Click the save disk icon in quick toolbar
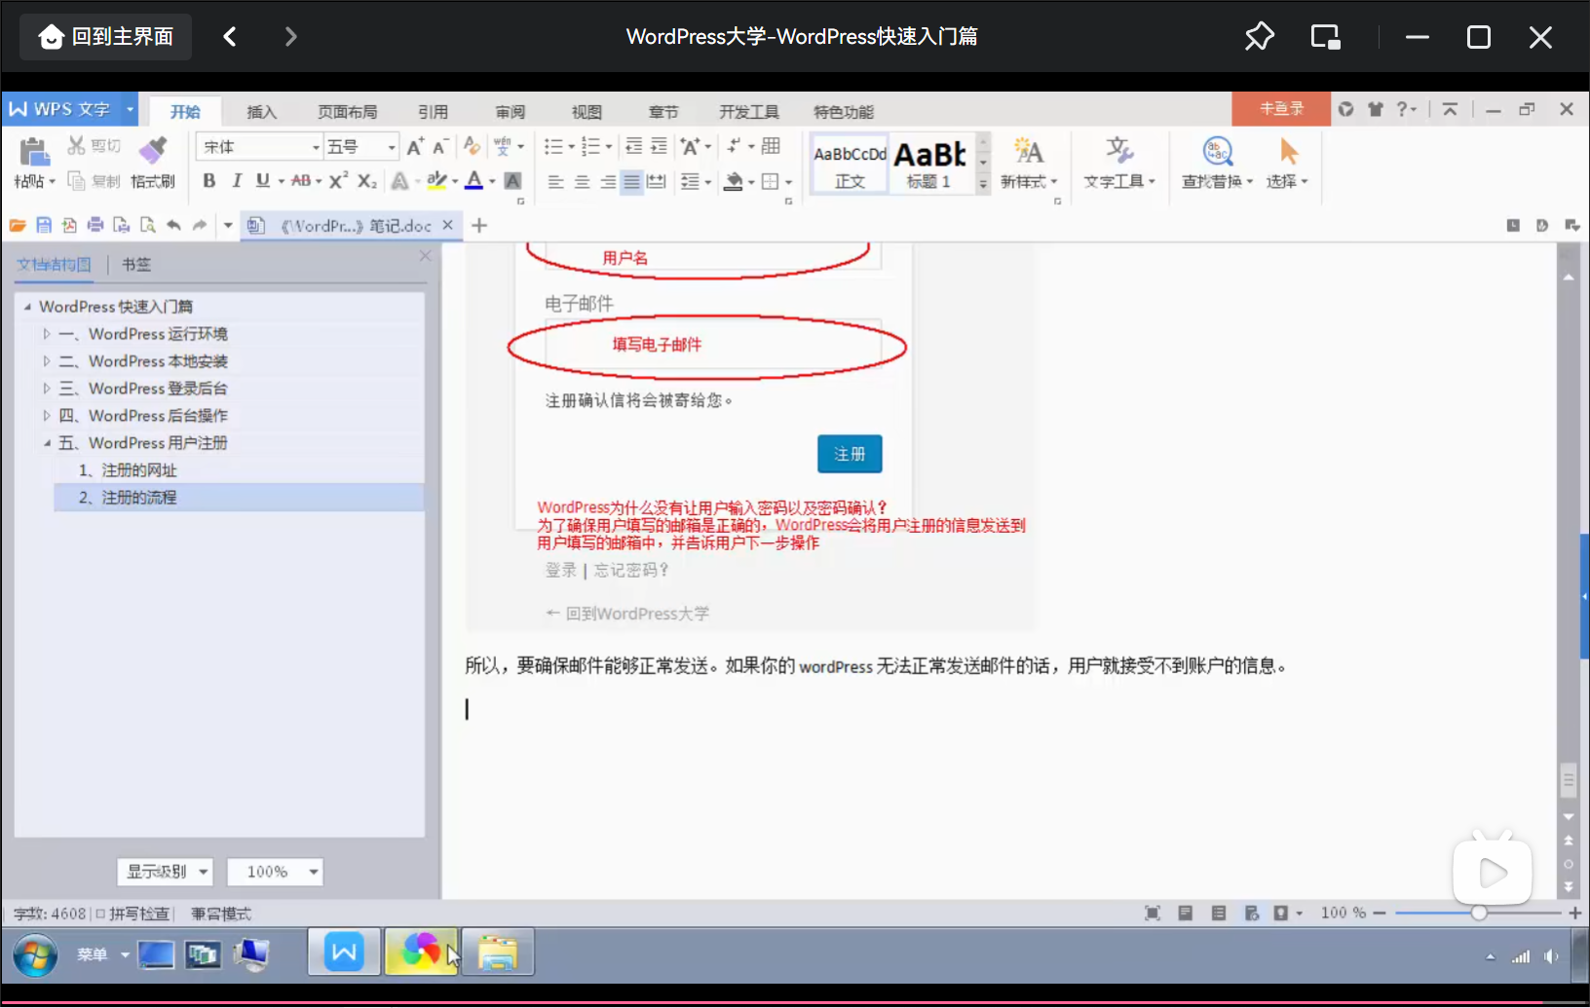This screenshot has width=1590, height=1008. pyautogui.click(x=44, y=226)
